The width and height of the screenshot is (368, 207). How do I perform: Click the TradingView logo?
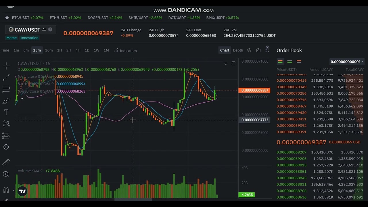(22, 191)
